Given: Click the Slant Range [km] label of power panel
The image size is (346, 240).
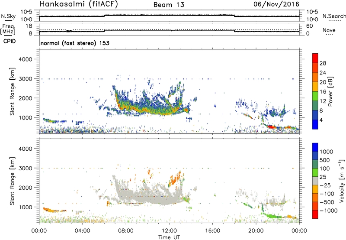Looking at the screenshot, I should point(12,91).
